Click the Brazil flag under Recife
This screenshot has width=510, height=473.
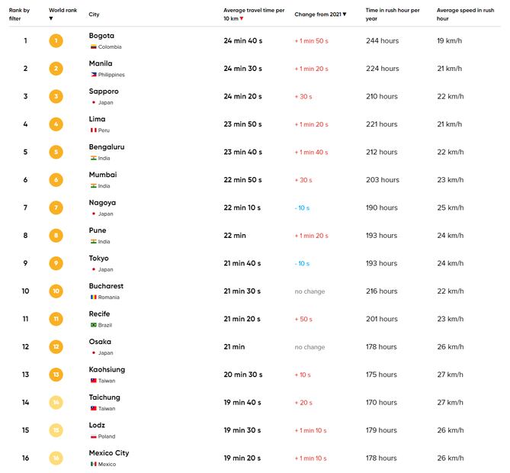tap(93, 325)
